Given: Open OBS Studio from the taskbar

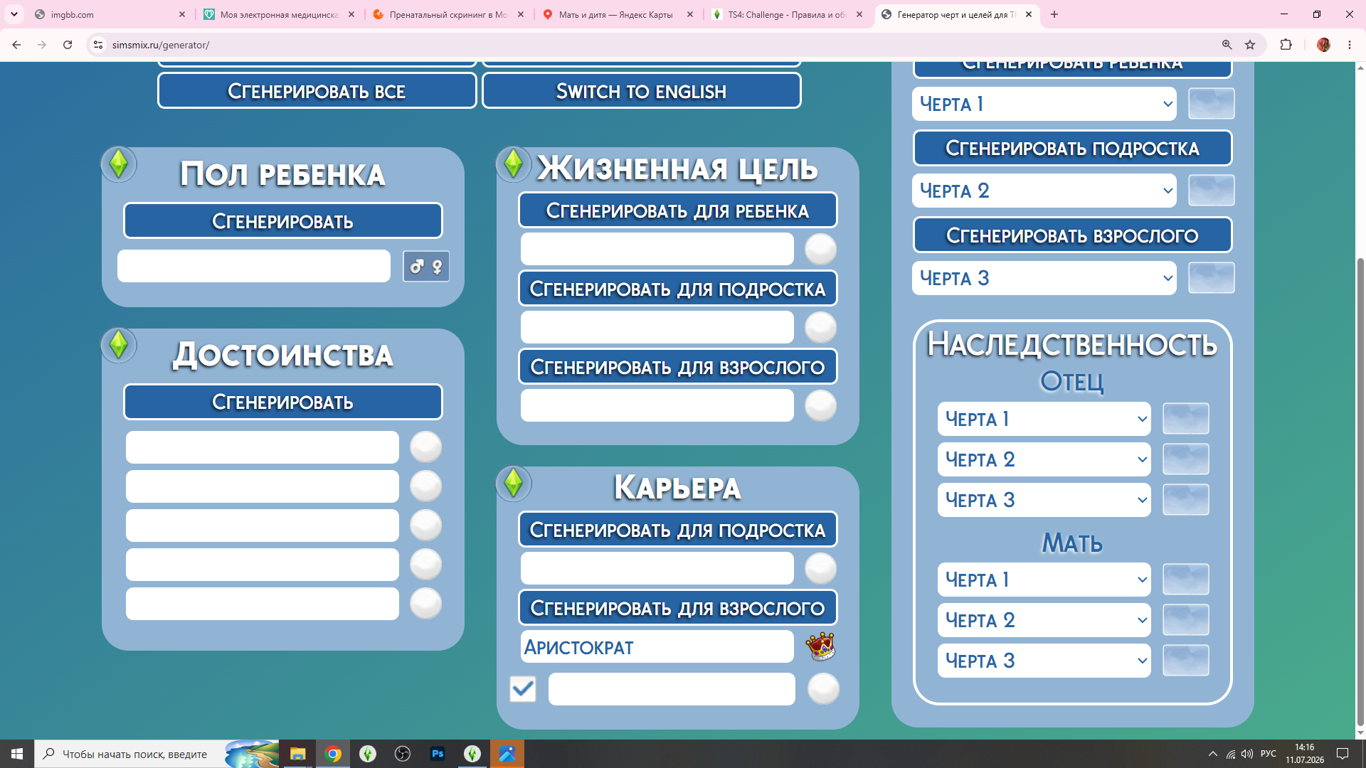Looking at the screenshot, I should coord(403,754).
